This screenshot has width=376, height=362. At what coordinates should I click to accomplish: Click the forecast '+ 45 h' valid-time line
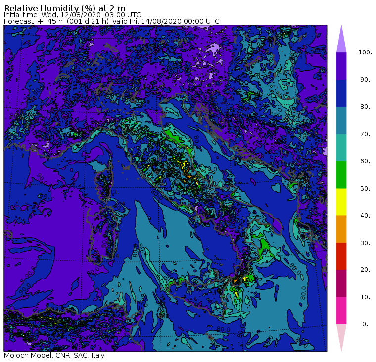coord(111,21)
